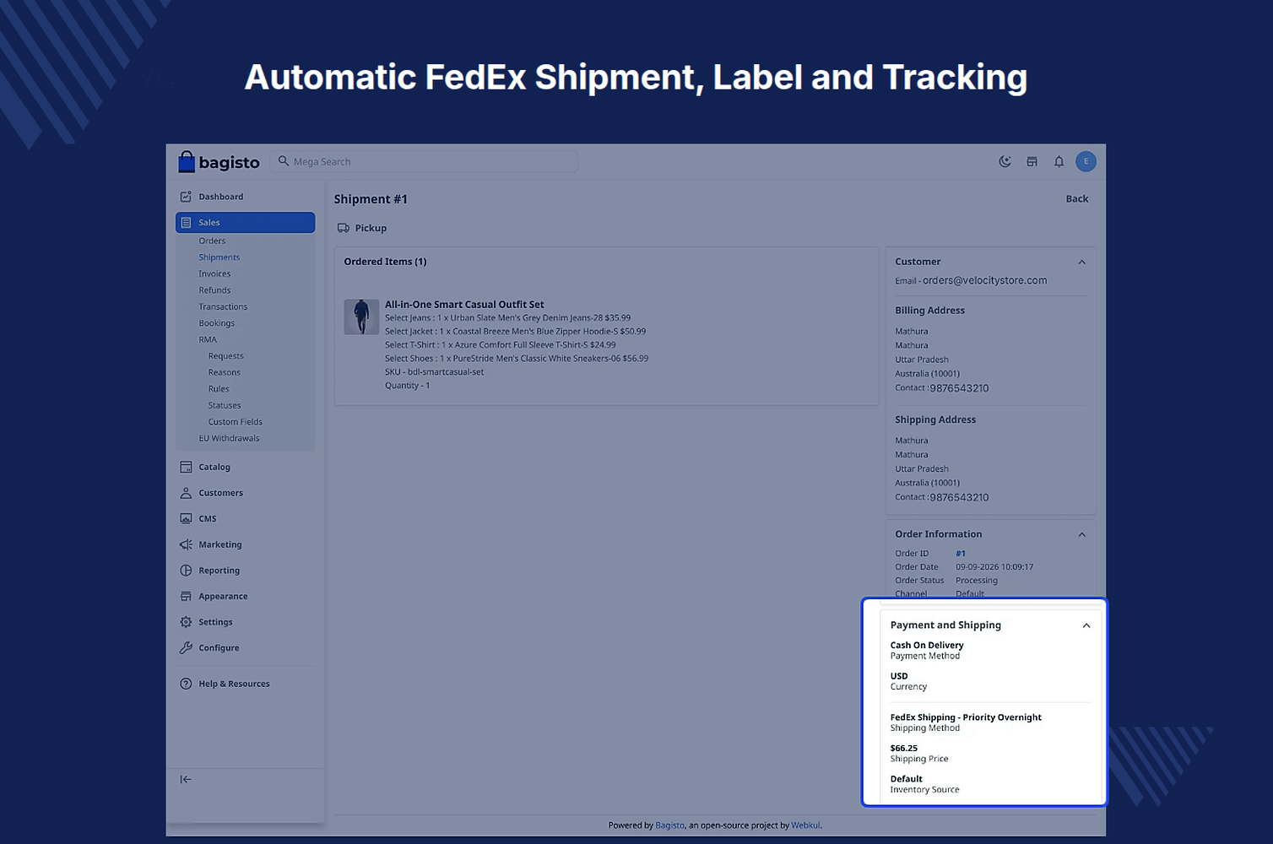1273x844 pixels.
Task: Click the CMS sidebar icon
Action: click(x=186, y=519)
